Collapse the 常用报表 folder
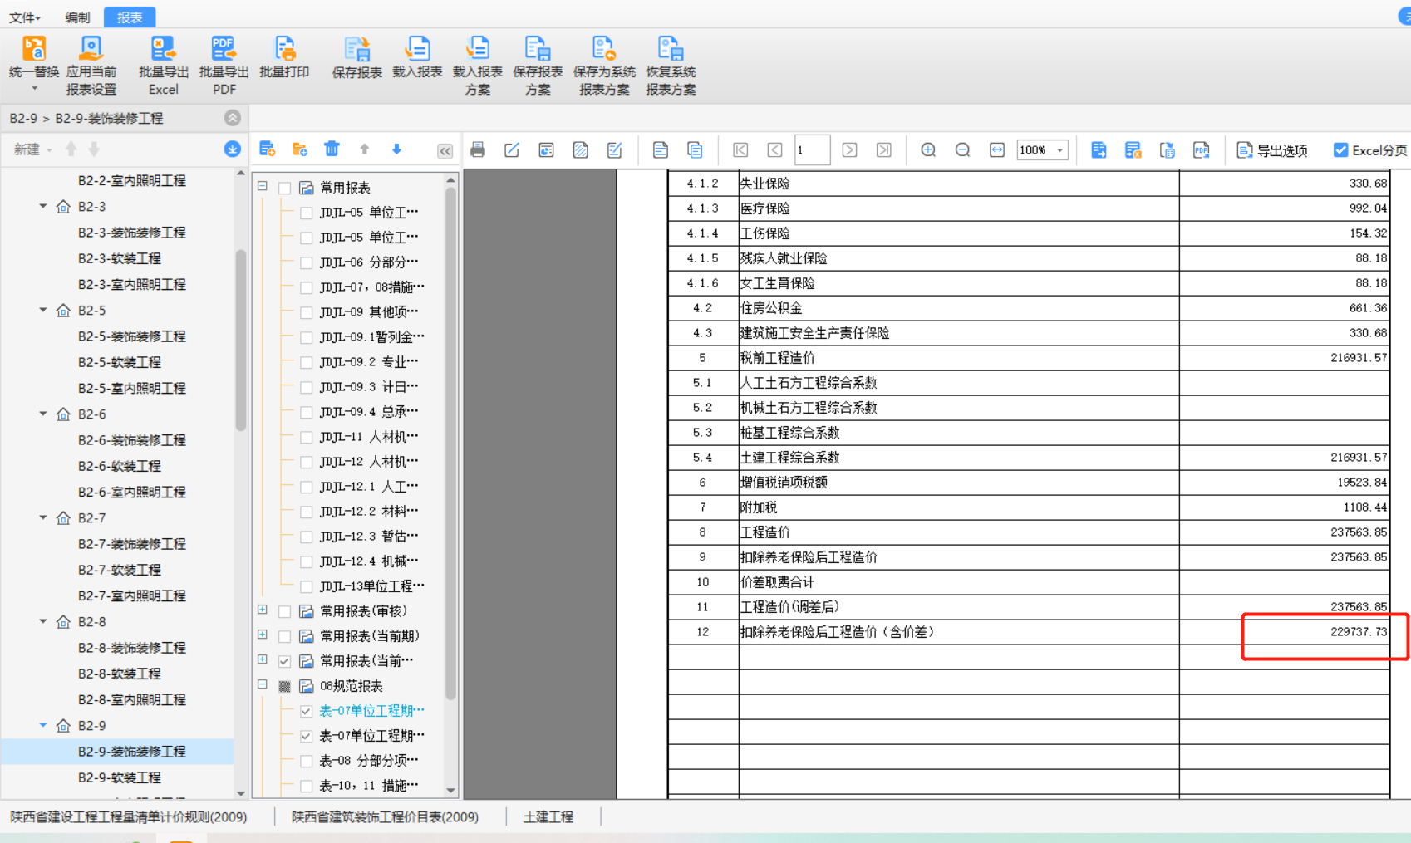1411x843 pixels. coord(263,187)
